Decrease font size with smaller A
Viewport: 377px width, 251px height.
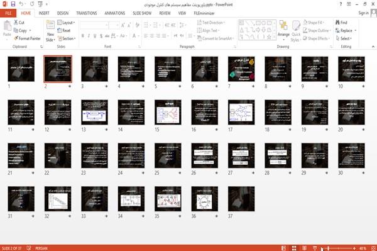[x=129, y=25]
